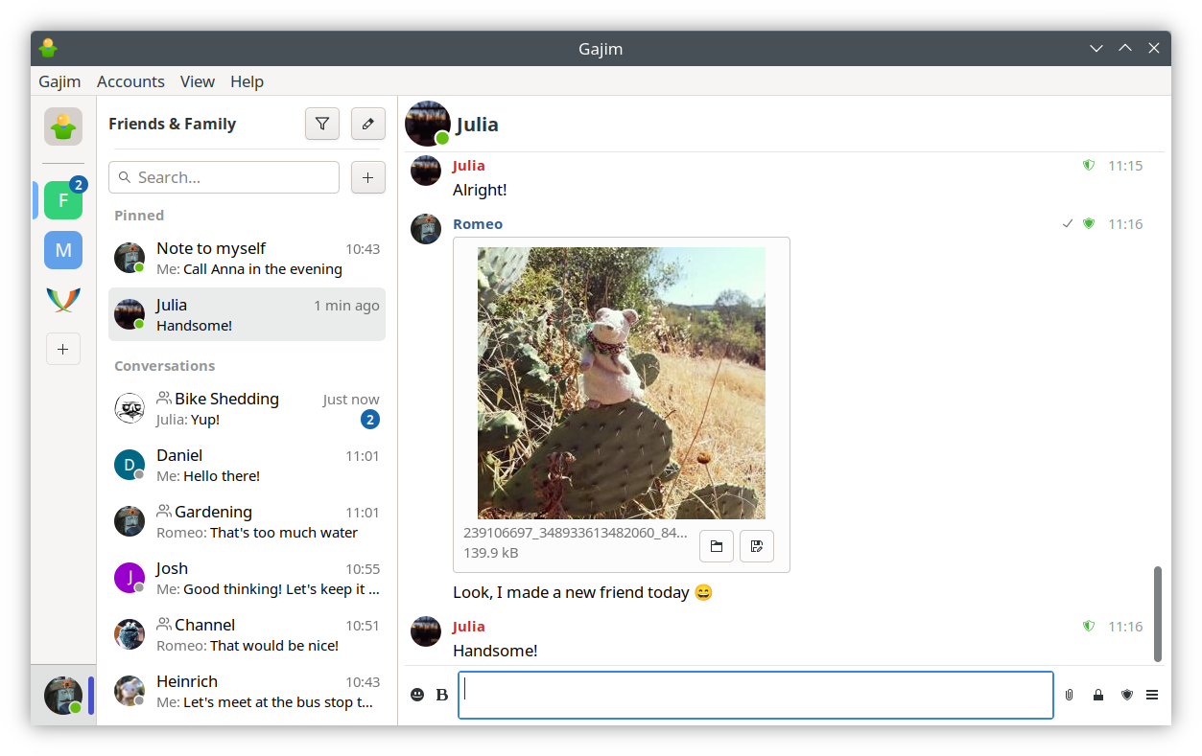The image size is (1202, 756).
Task: Open the Help menu
Action: click(x=247, y=81)
